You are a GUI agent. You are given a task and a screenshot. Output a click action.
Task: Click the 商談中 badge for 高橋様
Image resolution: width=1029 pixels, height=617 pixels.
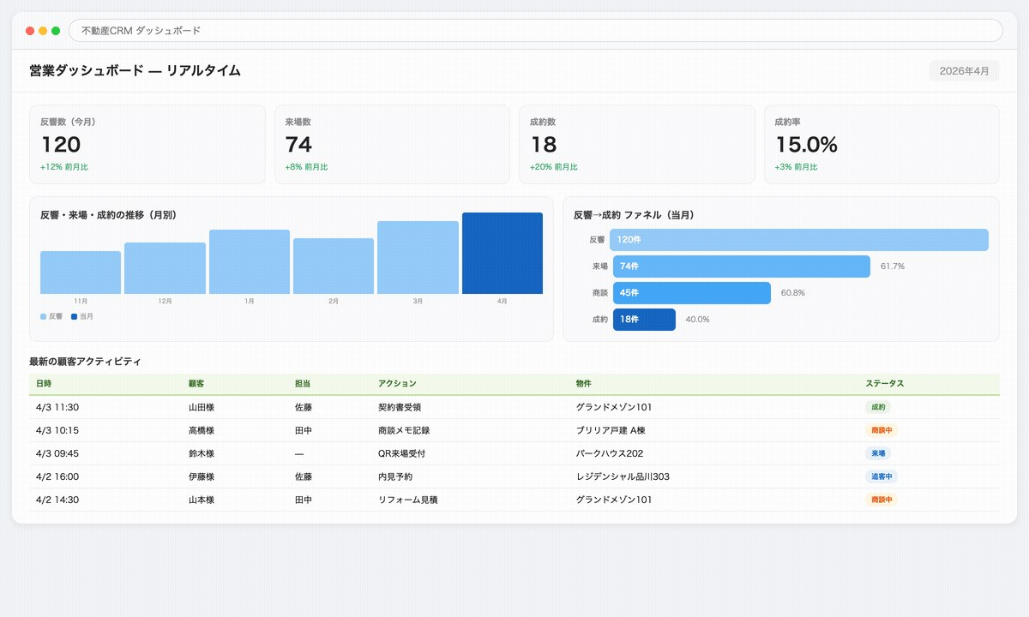tap(881, 430)
